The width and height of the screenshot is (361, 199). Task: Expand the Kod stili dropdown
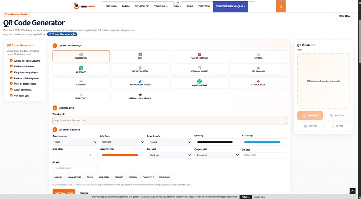[x=170, y=155]
